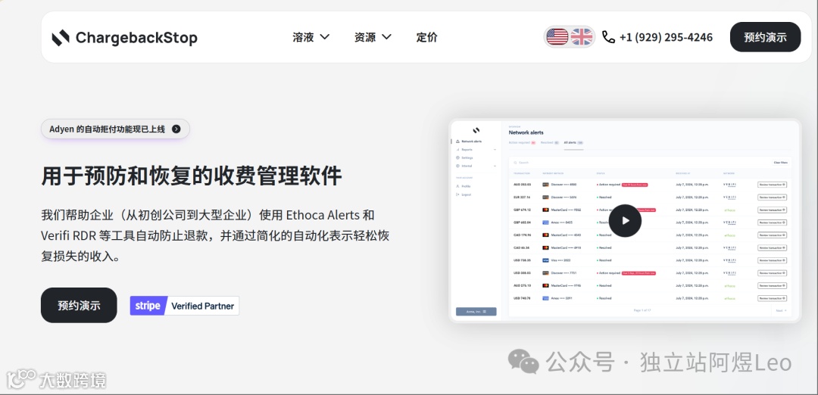Click the ethoca logo in CAD 174.94 row
The height and width of the screenshot is (395, 818).
(729, 235)
